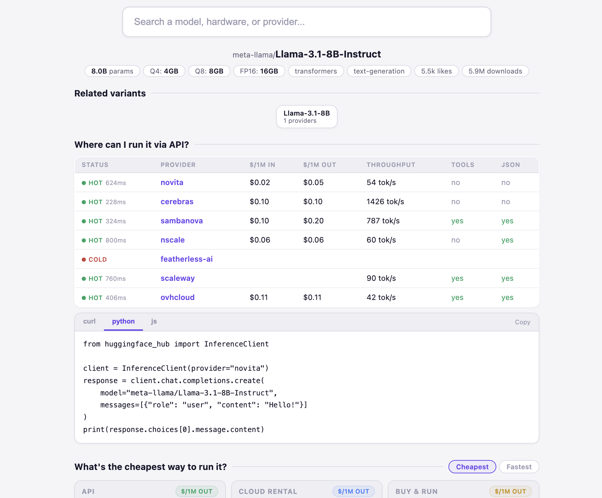Screen dimensions: 602x498
Task: Open the ovhcloud provider link
Action: click(178, 298)
